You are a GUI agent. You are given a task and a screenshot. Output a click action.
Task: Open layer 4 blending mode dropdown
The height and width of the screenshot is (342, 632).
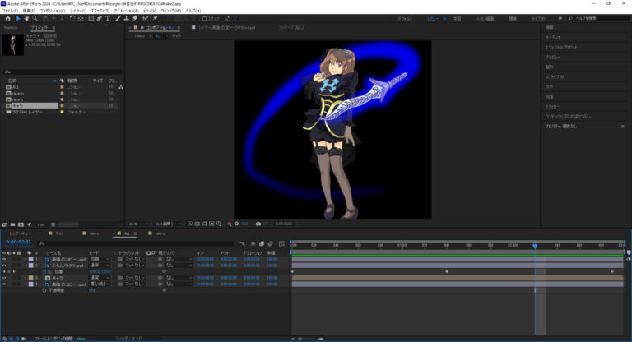(100, 284)
